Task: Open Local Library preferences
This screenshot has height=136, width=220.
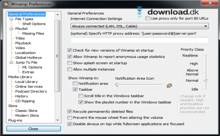Action: [26, 82]
